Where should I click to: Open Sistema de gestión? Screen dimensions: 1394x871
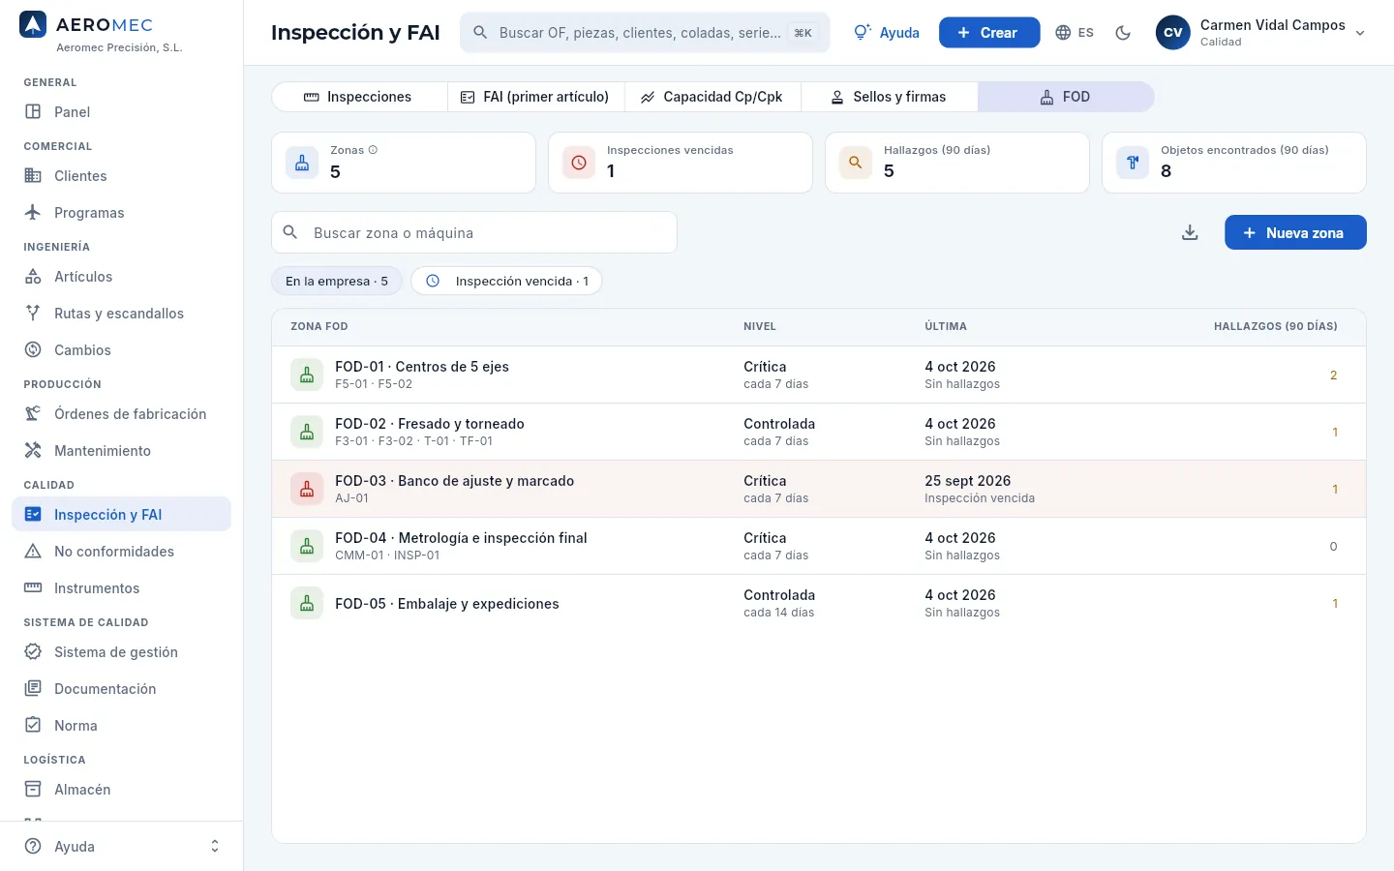point(121,652)
